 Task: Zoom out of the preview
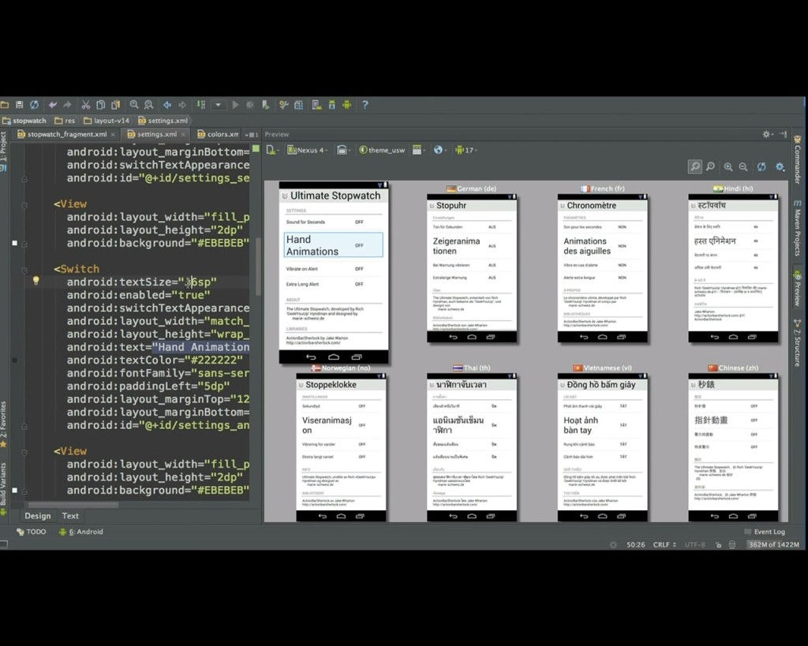743,166
